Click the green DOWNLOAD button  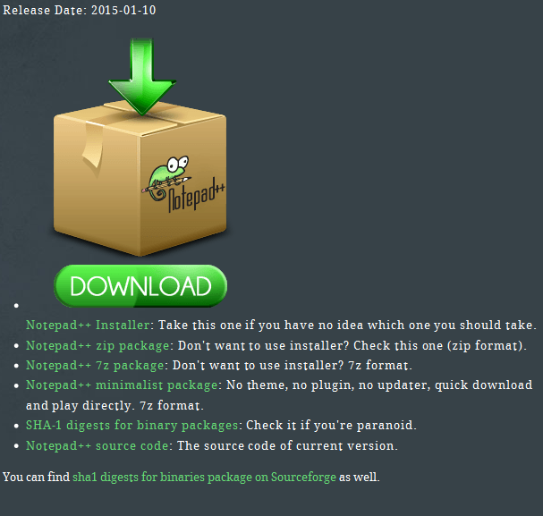tap(140, 286)
